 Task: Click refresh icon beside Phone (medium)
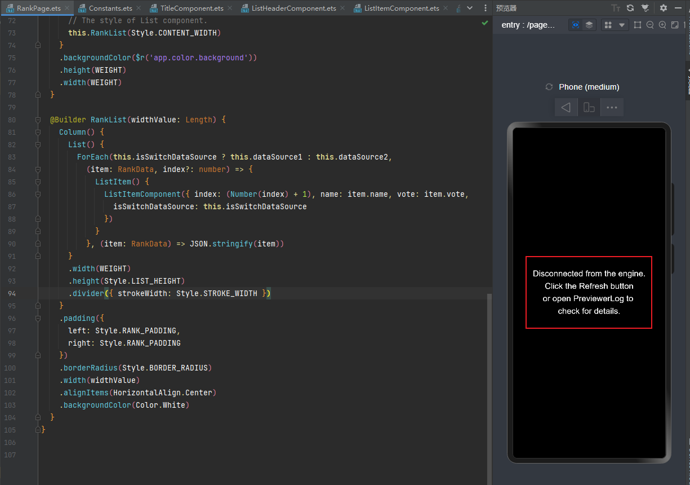click(549, 87)
